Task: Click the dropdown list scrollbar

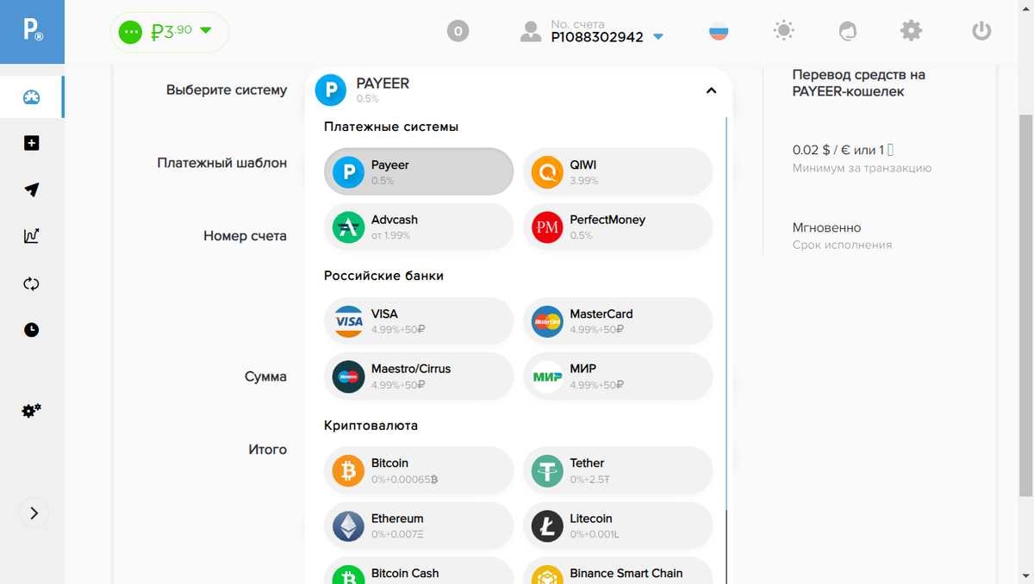Action: [x=726, y=314]
